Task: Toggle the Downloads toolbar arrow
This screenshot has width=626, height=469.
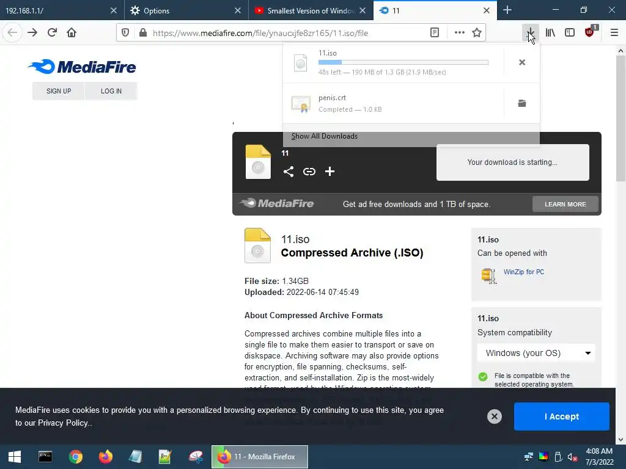Action: coord(531,33)
